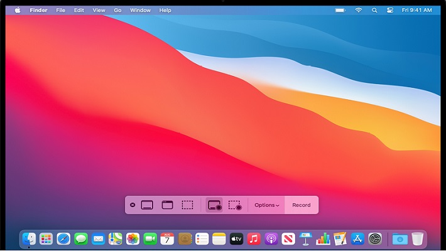Image resolution: width=446 pixels, height=251 pixels.
Task: Open News from the Dock
Action: (x=288, y=239)
